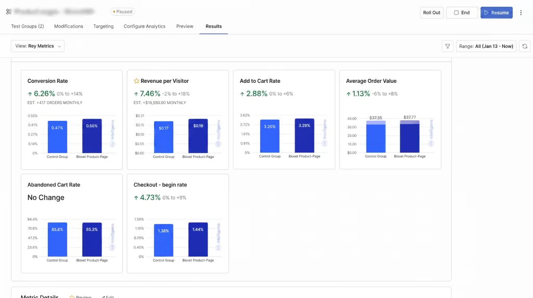The height and width of the screenshot is (298, 533).
Task: Click the 6.26% conversion lift value
Action: click(x=44, y=94)
